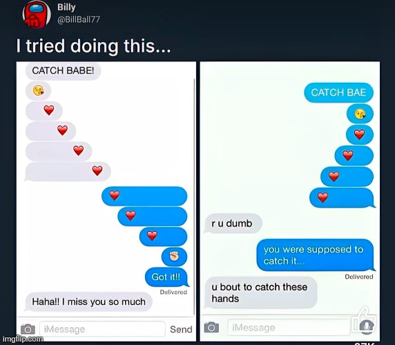The width and height of the screenshot is (395, 345).
Task: Tap the camera icon in right chat
Action: click(211, 327)
